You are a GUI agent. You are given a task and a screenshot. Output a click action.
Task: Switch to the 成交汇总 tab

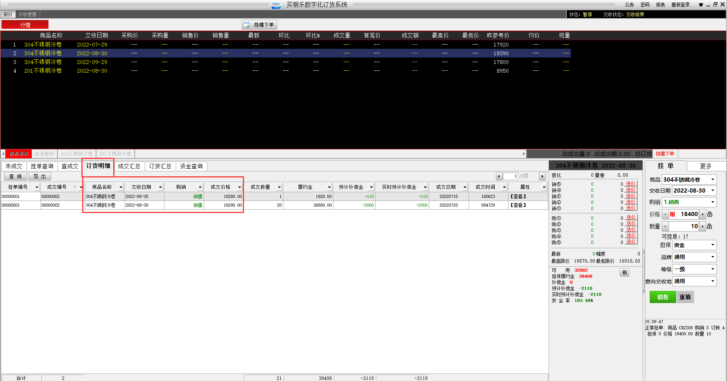pos(129,166)
